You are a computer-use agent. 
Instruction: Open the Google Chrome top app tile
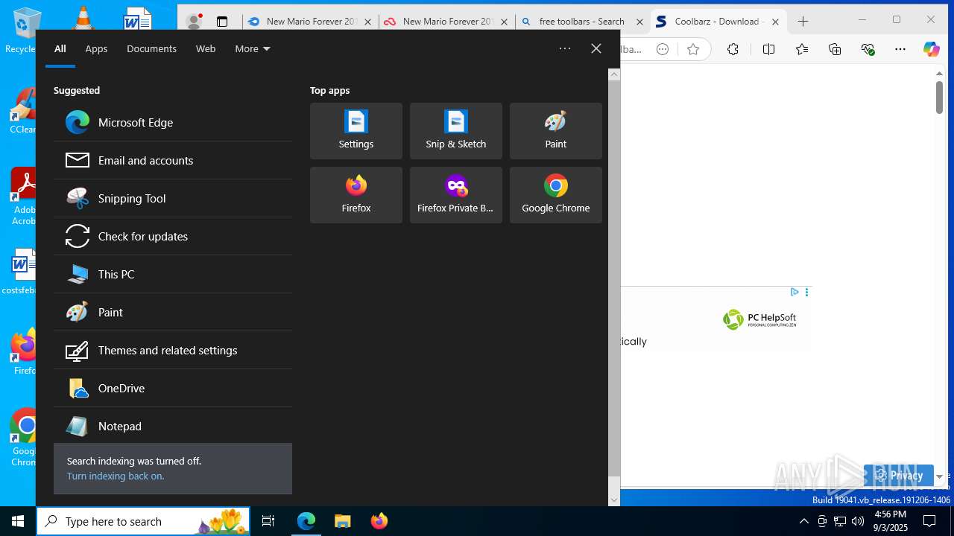point(556,195)
